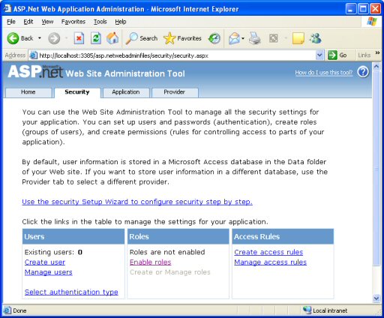384x318 pixels.
Task: Click the blue help question mark icon
Action: pos(363,72)
